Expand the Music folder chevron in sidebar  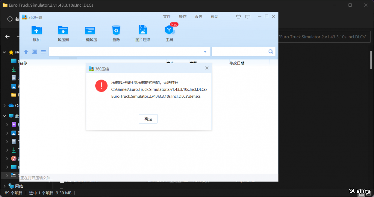(x=7, y=159)
